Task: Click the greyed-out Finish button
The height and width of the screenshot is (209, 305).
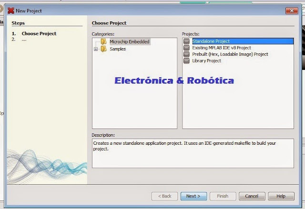Action: tap(223, 196)
